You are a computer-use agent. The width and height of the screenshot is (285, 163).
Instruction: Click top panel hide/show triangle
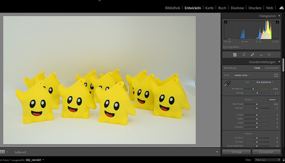pos(100,1)
